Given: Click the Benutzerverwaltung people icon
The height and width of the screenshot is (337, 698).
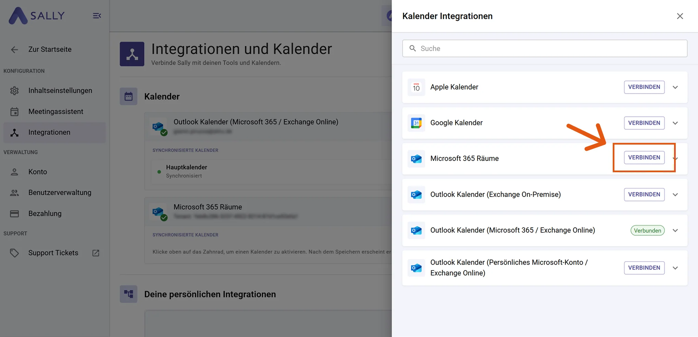Looking at the screenshot, I should pos(14,193).
